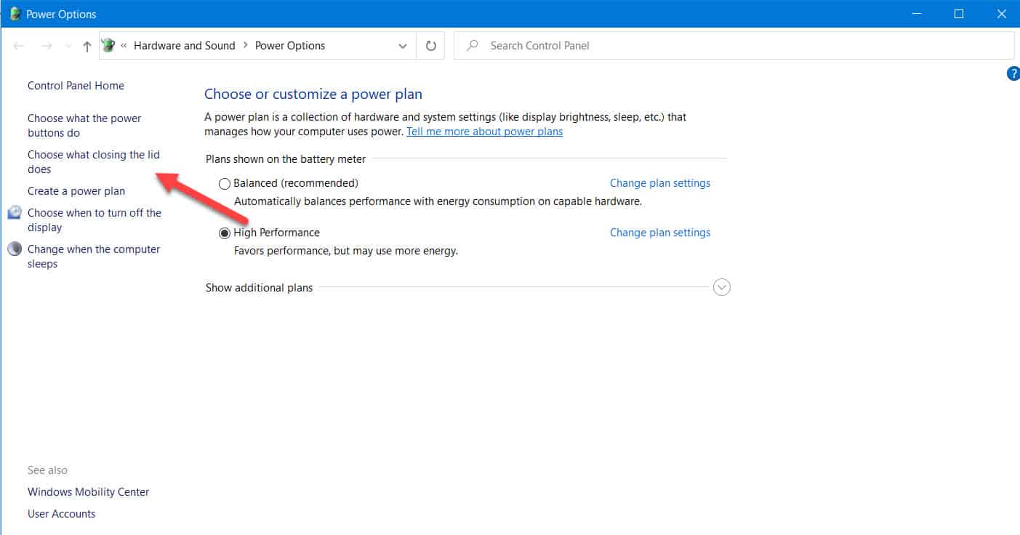Open Choose when to turn off the display

95,220
